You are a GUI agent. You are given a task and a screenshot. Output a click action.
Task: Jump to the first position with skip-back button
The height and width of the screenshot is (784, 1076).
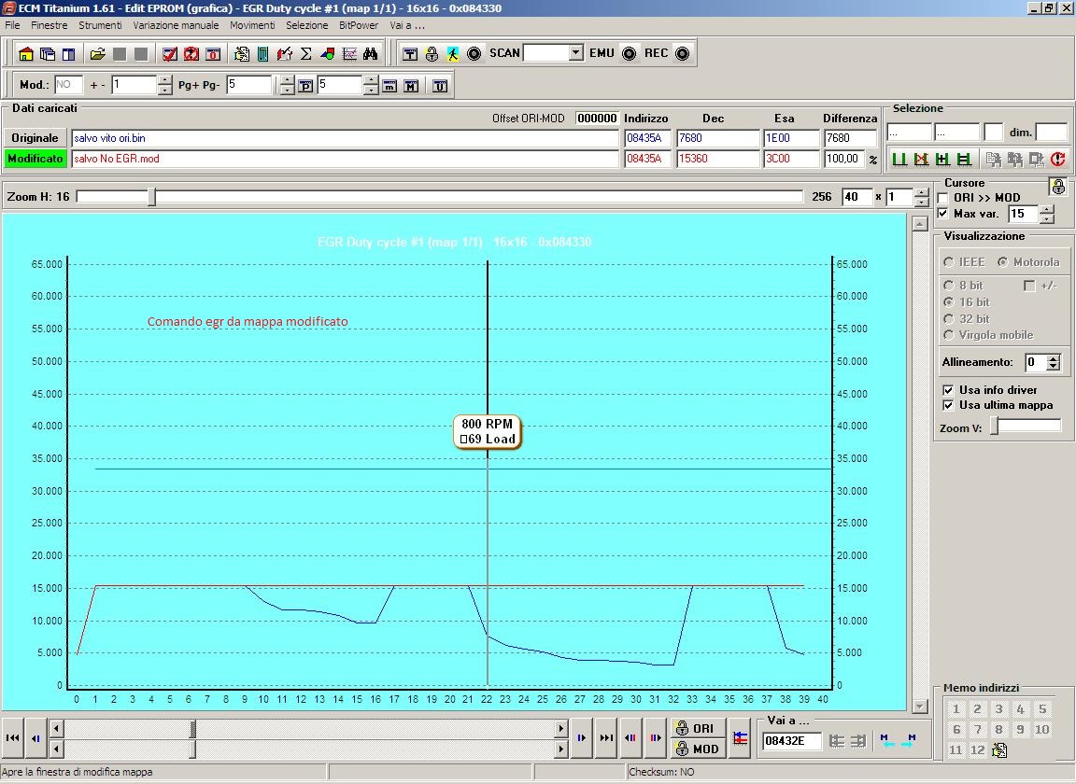tap(13, 738)
